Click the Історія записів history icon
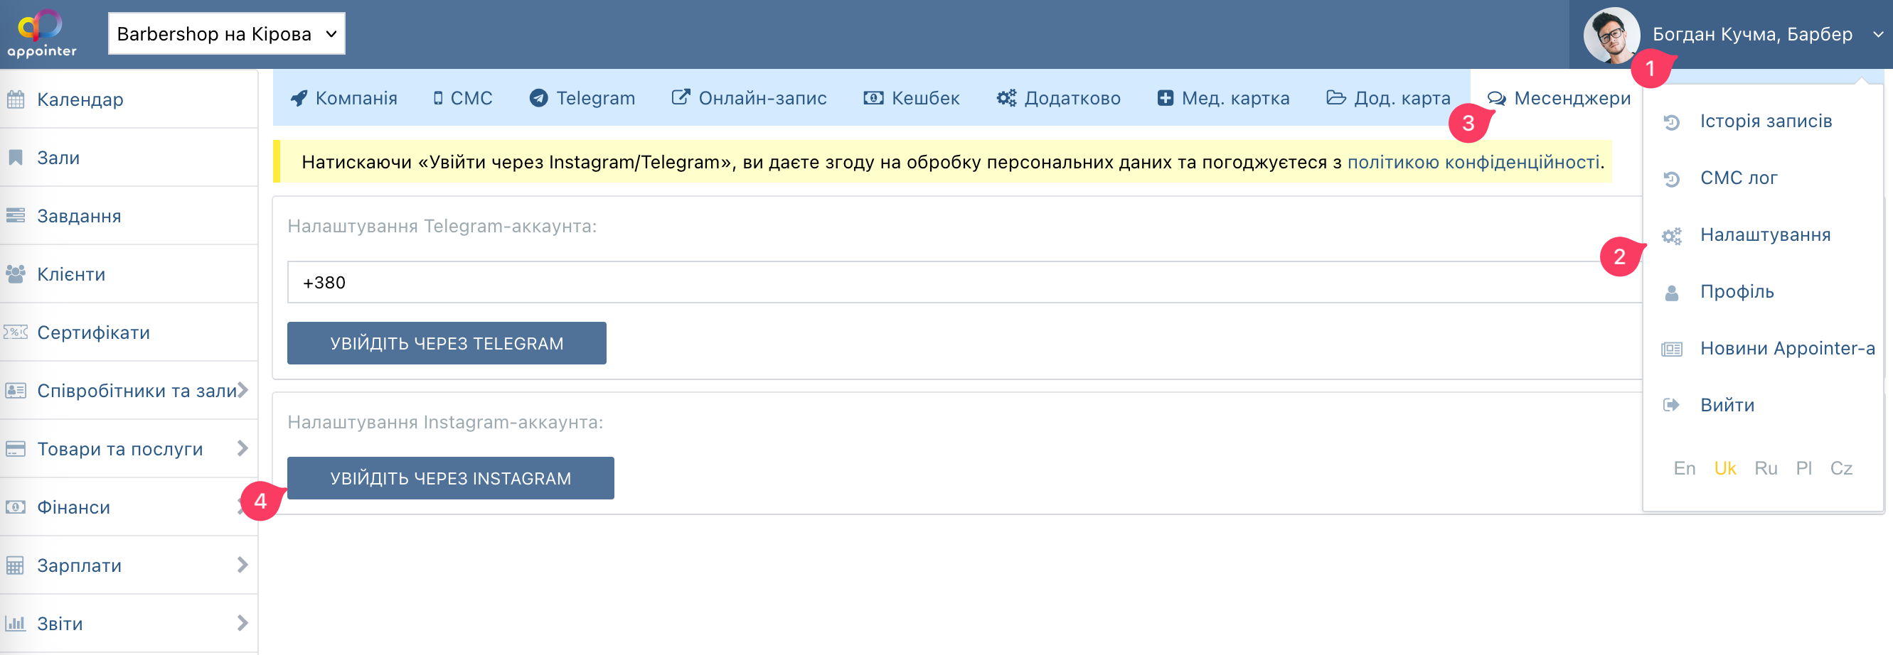The width and height of the screenshot is (1893, 655). point(1672,122)
